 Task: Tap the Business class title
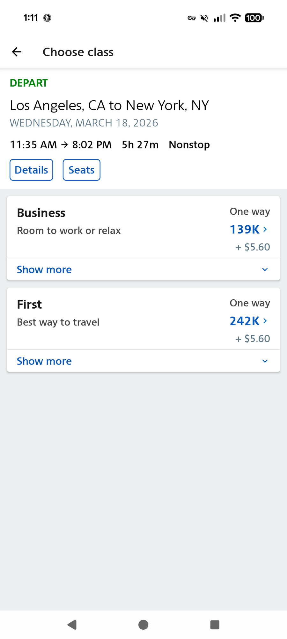(x=41, y=213)
